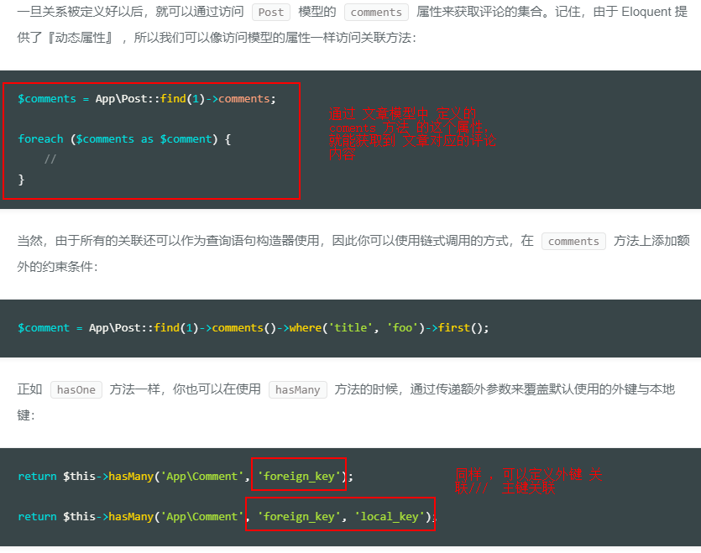Click the comments code tag in first paragraph
Screen dimensions: 701x553
[376, 13]
